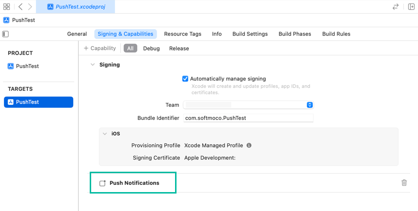Collapse the Signing section

click(93, 65)
